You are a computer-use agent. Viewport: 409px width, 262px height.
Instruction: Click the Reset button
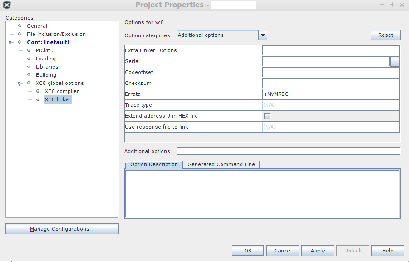pyautogui.click(x=386, y=35)
